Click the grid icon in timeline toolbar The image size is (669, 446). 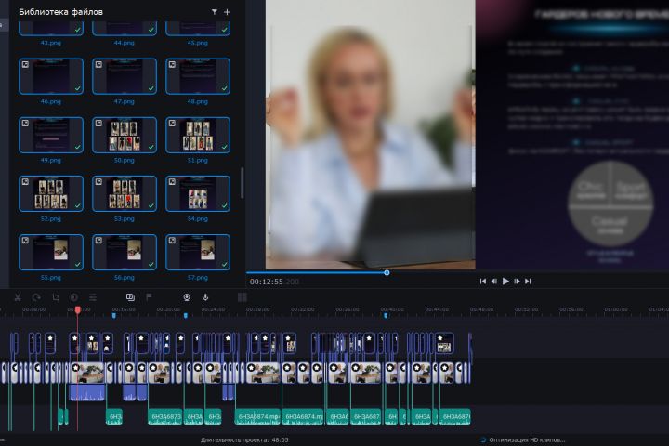tap(243, 297)
